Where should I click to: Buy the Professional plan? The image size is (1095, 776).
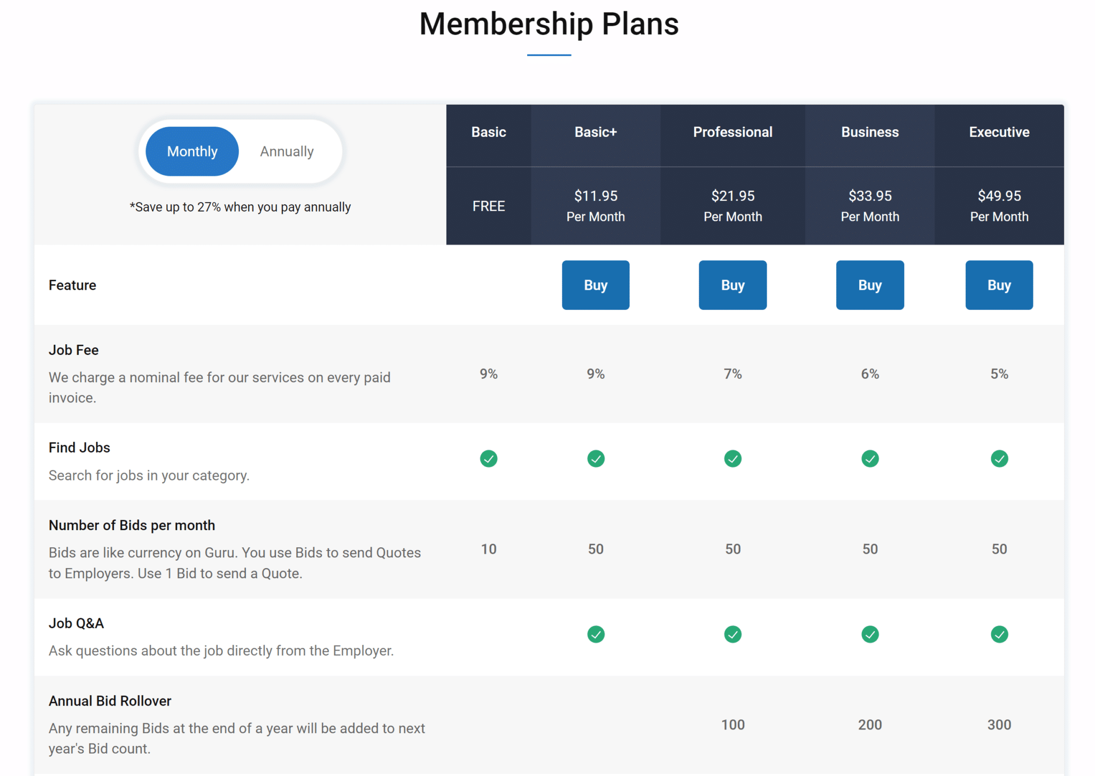pyautogui.click(x=732, y=285)
